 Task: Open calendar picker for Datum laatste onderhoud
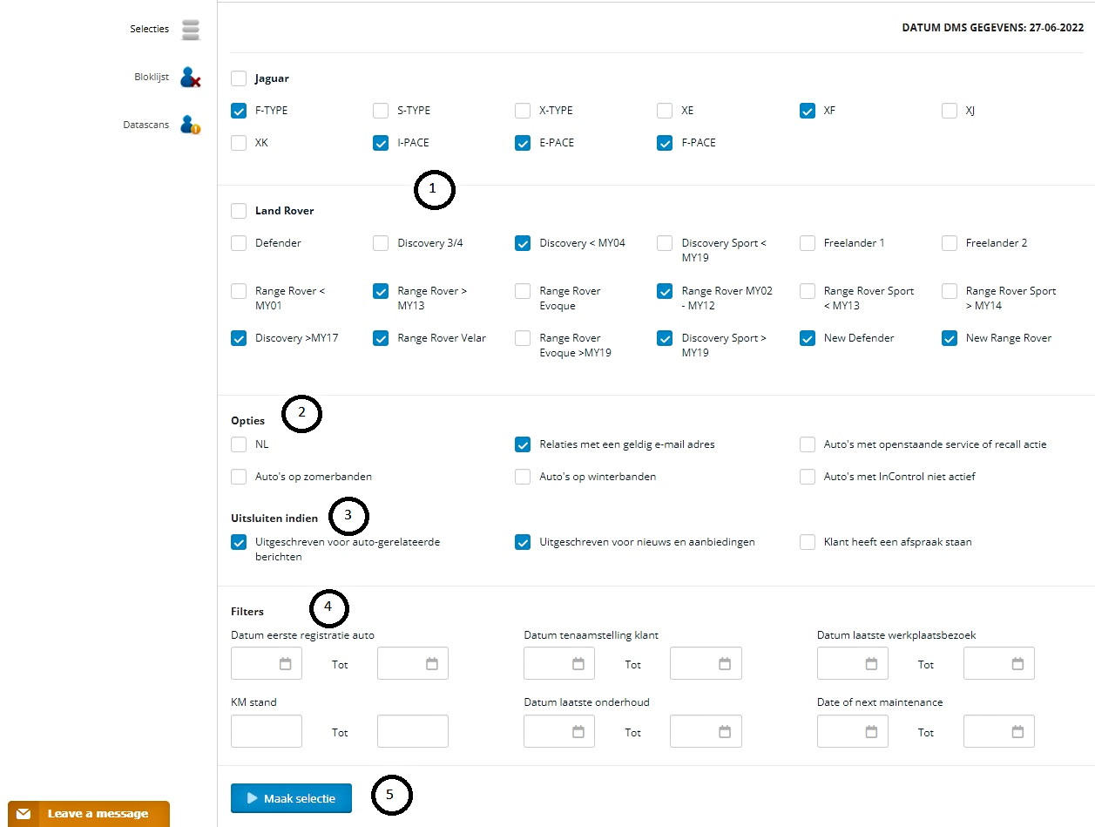tap(579, 731)
